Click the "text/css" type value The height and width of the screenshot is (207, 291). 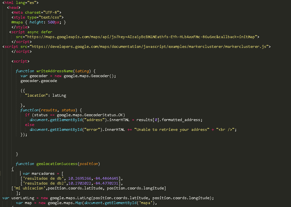(x=50, y=17)
